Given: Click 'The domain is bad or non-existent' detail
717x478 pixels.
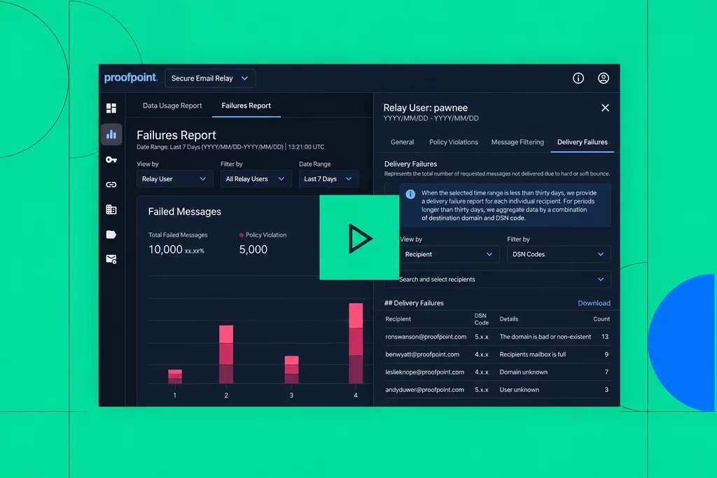Looking at the screenshot, I should point(545,337).
